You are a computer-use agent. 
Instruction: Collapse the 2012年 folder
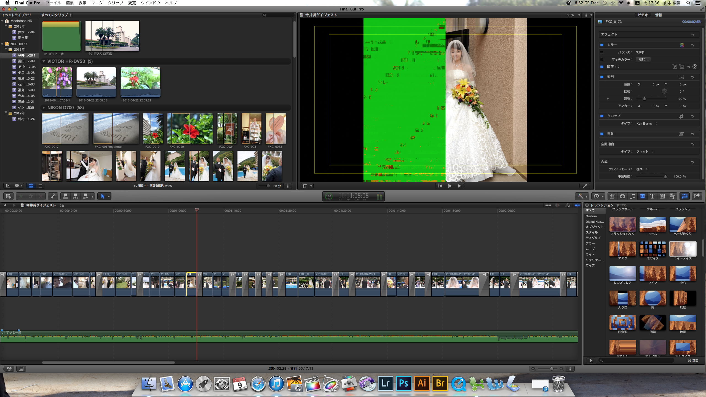point(6,113)
